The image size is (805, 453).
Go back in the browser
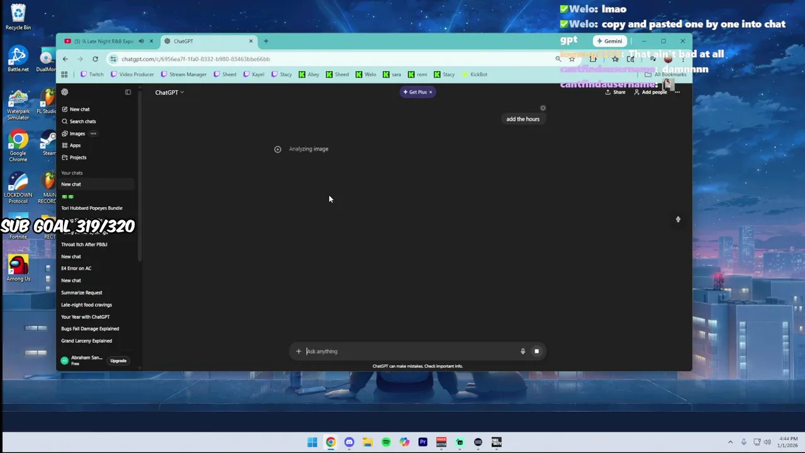coord(65,59)
